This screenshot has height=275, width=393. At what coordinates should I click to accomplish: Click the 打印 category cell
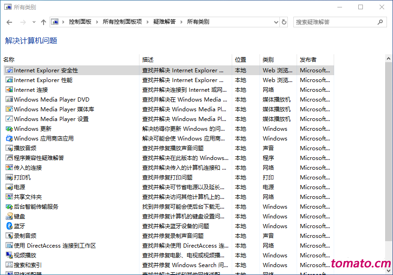coord(268,178)
